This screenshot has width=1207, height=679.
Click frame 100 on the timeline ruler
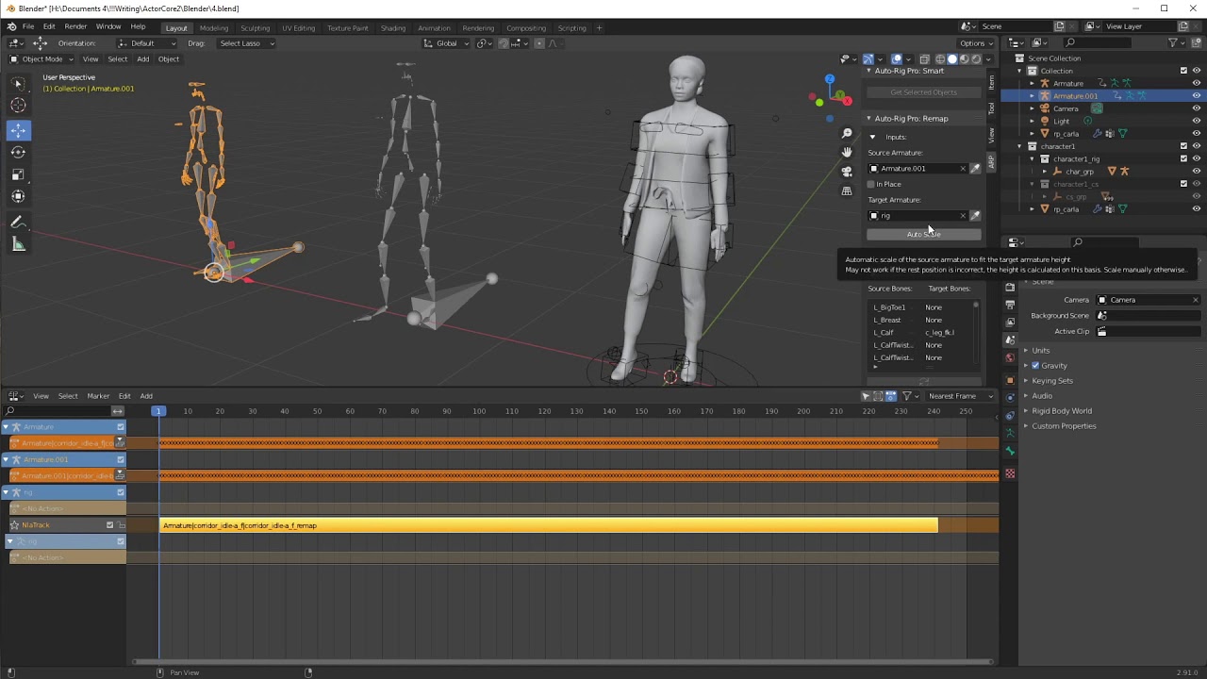(x=479, y=411)
